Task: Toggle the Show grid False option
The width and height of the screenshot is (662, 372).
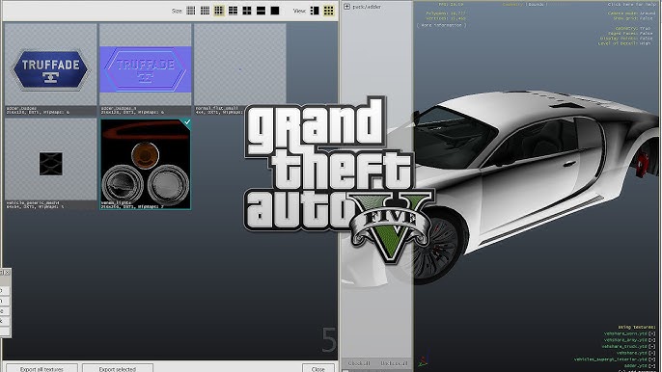Action: (x=633, y=18)
